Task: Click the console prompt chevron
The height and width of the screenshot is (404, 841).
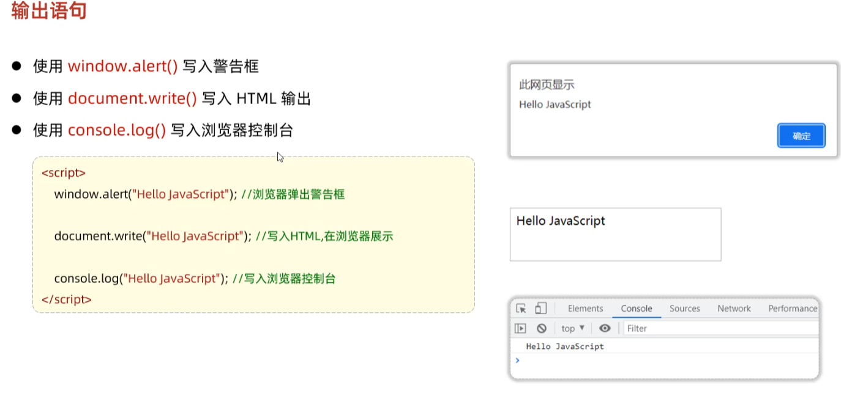Action: point(518,360)
